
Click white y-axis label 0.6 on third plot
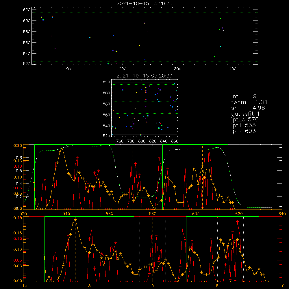(x=19, y=171)
